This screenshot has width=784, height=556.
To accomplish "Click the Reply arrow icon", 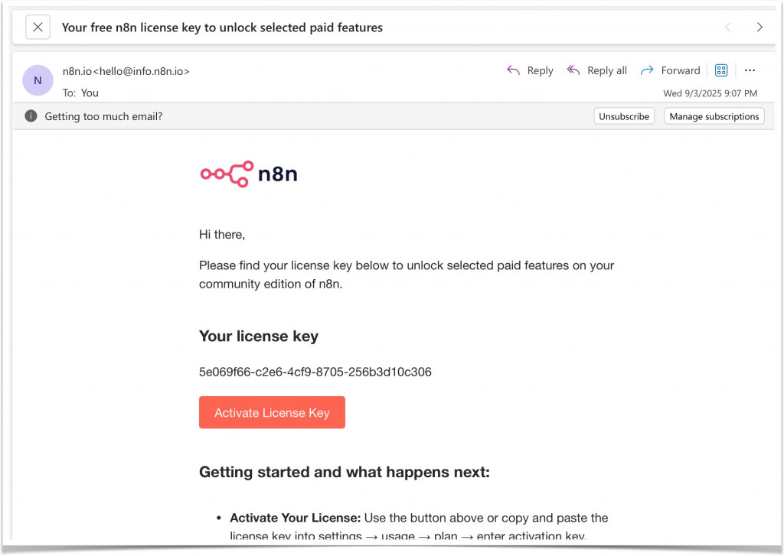I will coord(514,70).
